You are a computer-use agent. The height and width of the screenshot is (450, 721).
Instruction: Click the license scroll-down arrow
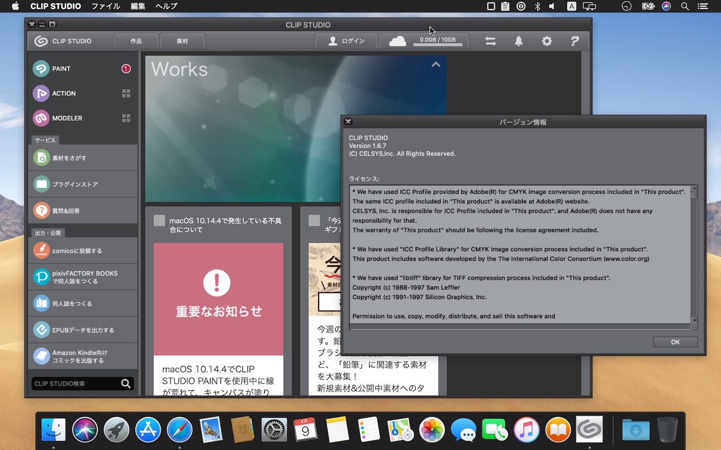pos(694,320)
